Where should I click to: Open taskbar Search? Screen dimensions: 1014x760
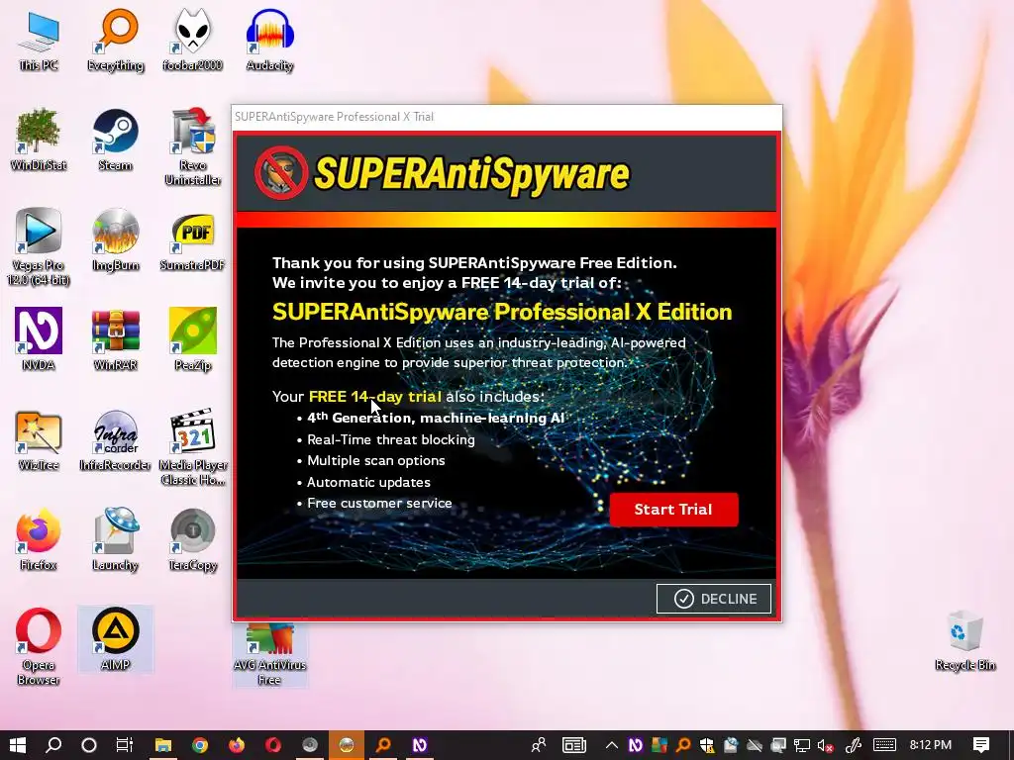(x=53, y=745)
